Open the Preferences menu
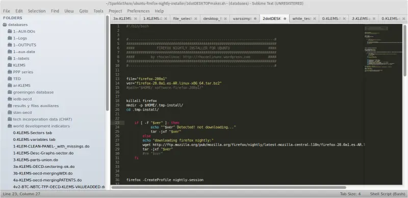 (x=138, y=11)
